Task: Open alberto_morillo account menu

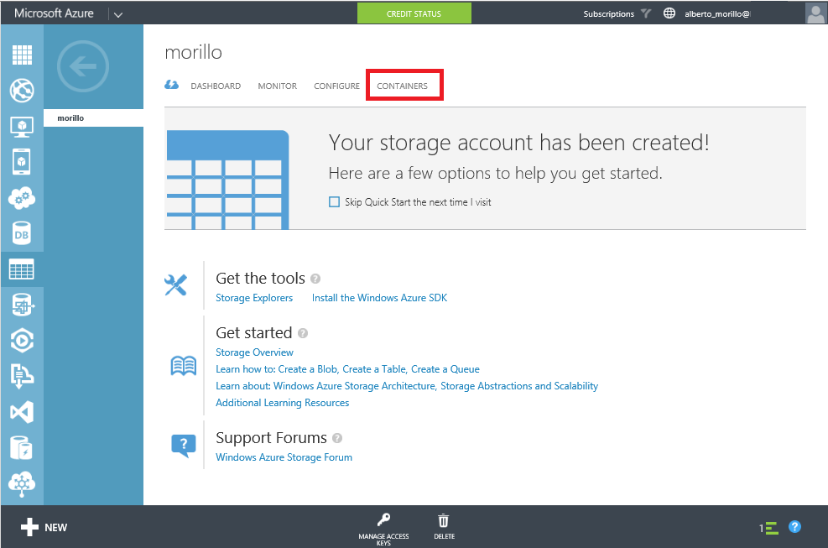Action: pyautogui.click(x=717, y=13)
